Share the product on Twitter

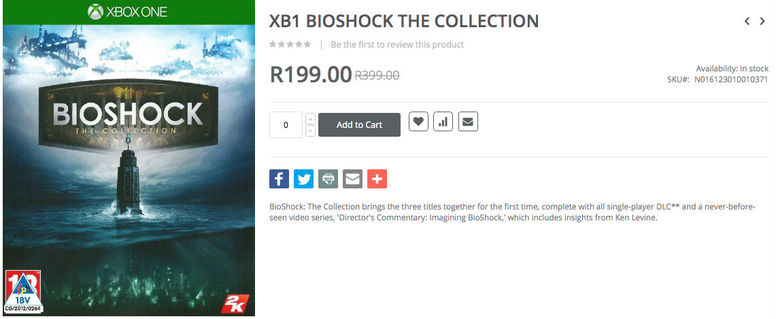coord(303,179)
